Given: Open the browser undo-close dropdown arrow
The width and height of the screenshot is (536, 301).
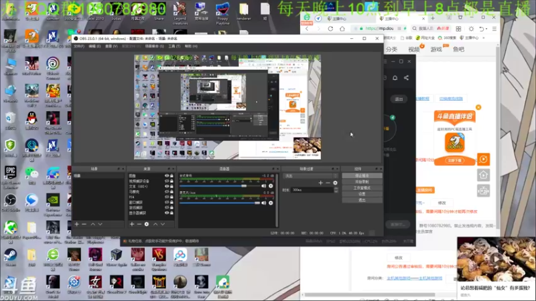Looking at the screenshot, I should pos(486,29).
